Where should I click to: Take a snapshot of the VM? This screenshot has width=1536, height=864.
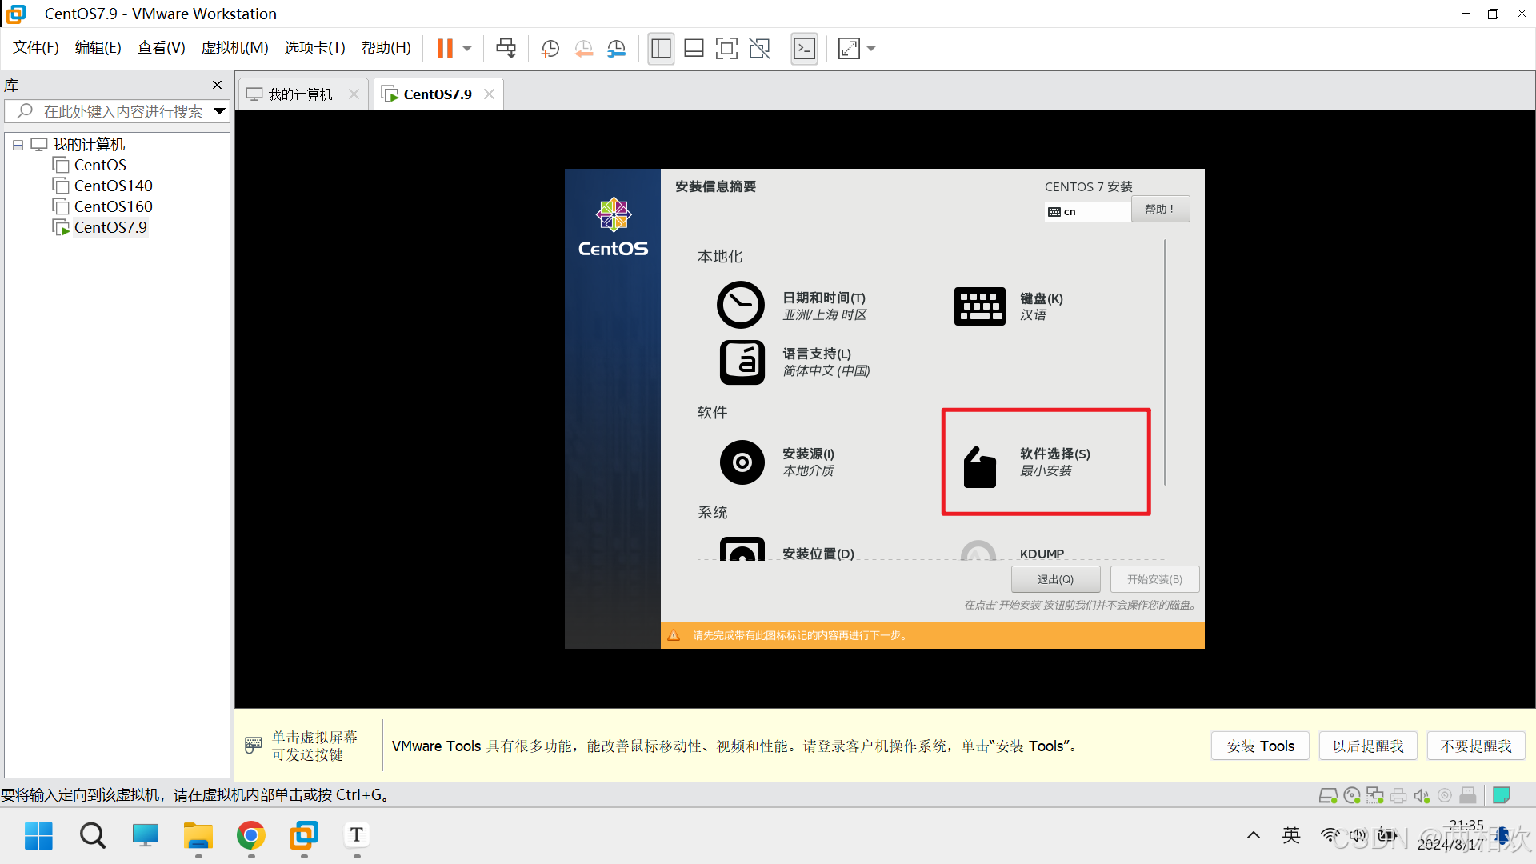click(550, 49)
